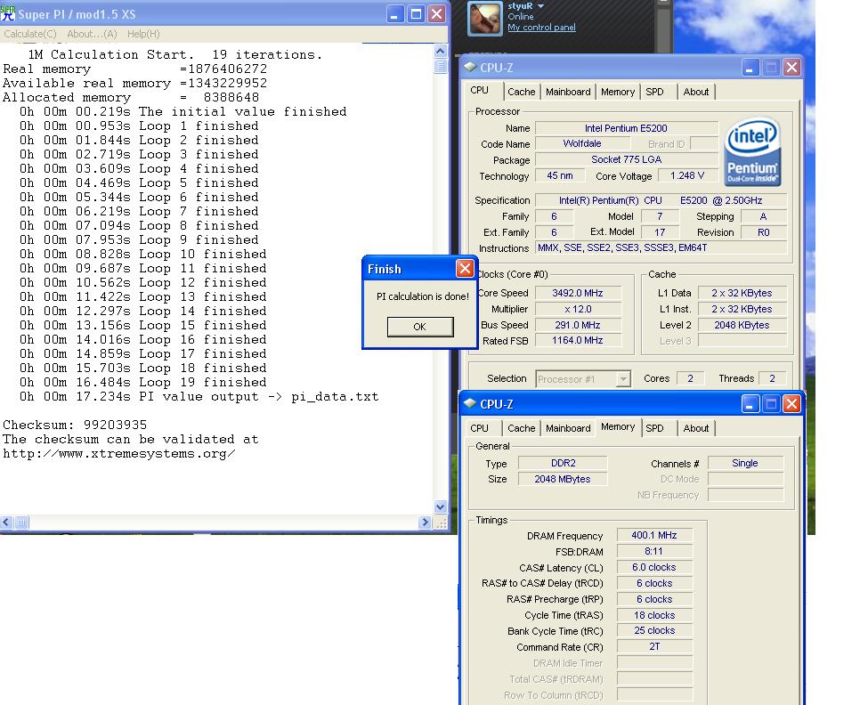Switch to About tab in upper CPU-Z window
The height and width of the screenshot is (705, 868).
696,92
